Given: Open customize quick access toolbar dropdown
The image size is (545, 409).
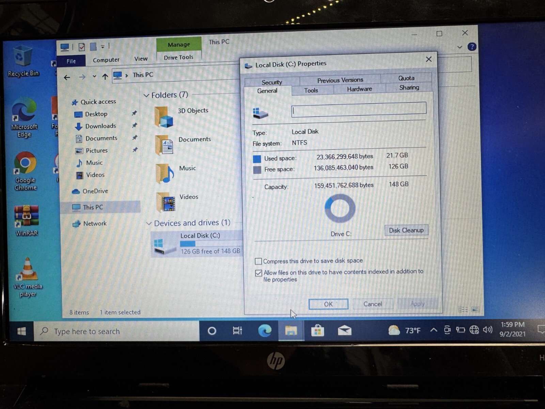Looking at the screenshot, I should point(103,46).
